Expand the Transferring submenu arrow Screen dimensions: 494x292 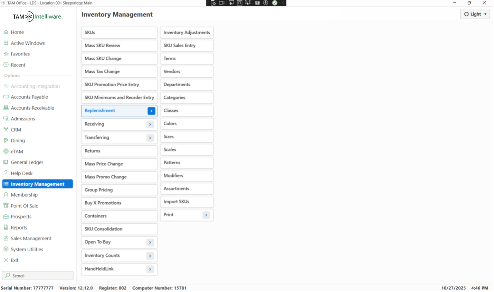[x=150, y=138]
